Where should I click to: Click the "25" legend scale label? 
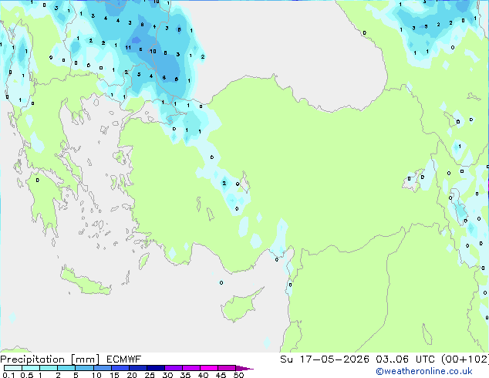(x=150, y=375)
